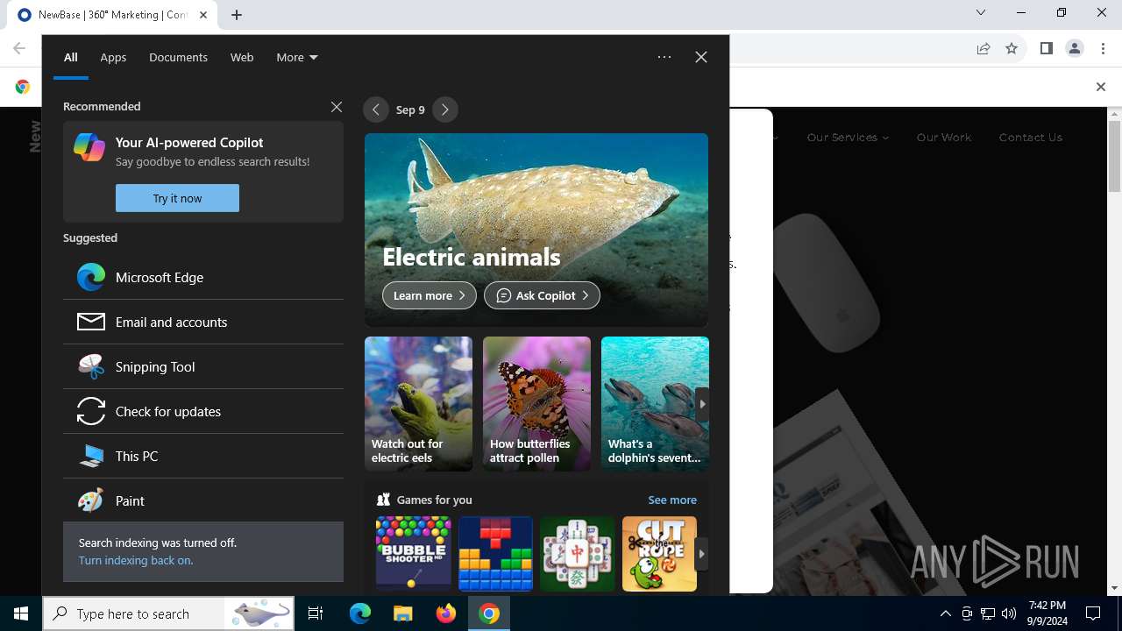Screen dimensions: 1122x631
Task: Click the Copilot logo in Recommended card
Action: point(89,147)
